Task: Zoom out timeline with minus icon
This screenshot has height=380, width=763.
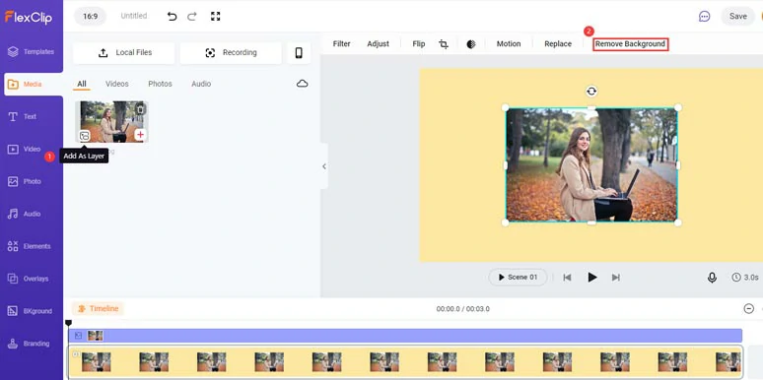Action: (749, 308)
